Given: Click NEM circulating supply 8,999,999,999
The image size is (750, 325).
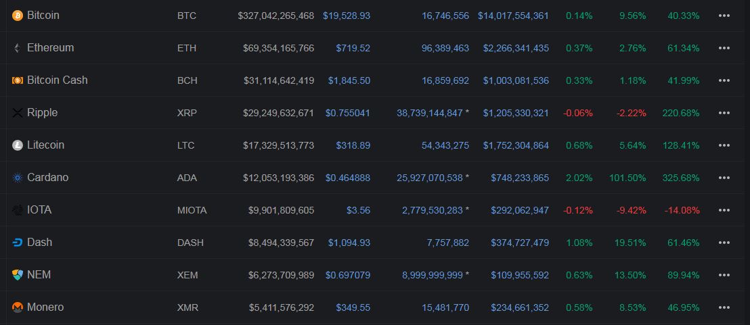Looking at the screenshot, I should (433, 276).
